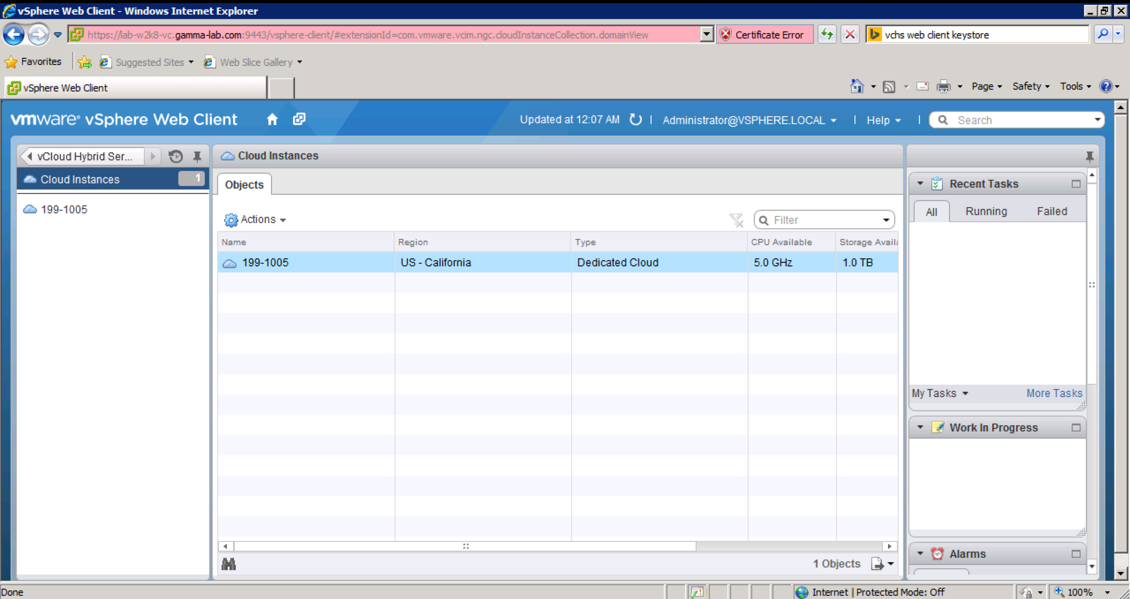Pin the left navigator panel
1130x599 pixels.
(x=197, y=156)
